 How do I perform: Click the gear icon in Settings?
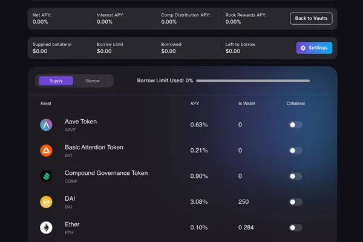303,48
